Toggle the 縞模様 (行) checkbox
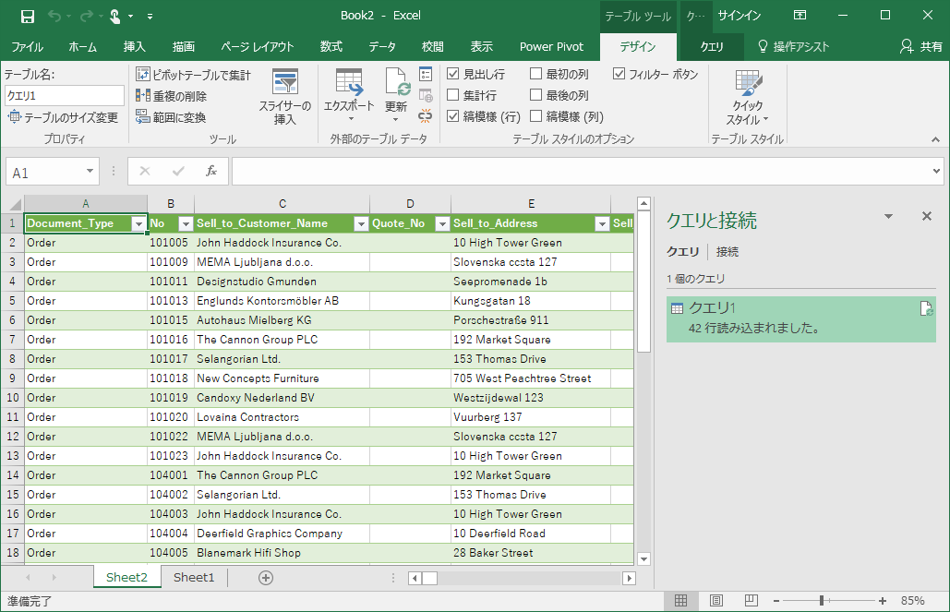 coord(452,115)
